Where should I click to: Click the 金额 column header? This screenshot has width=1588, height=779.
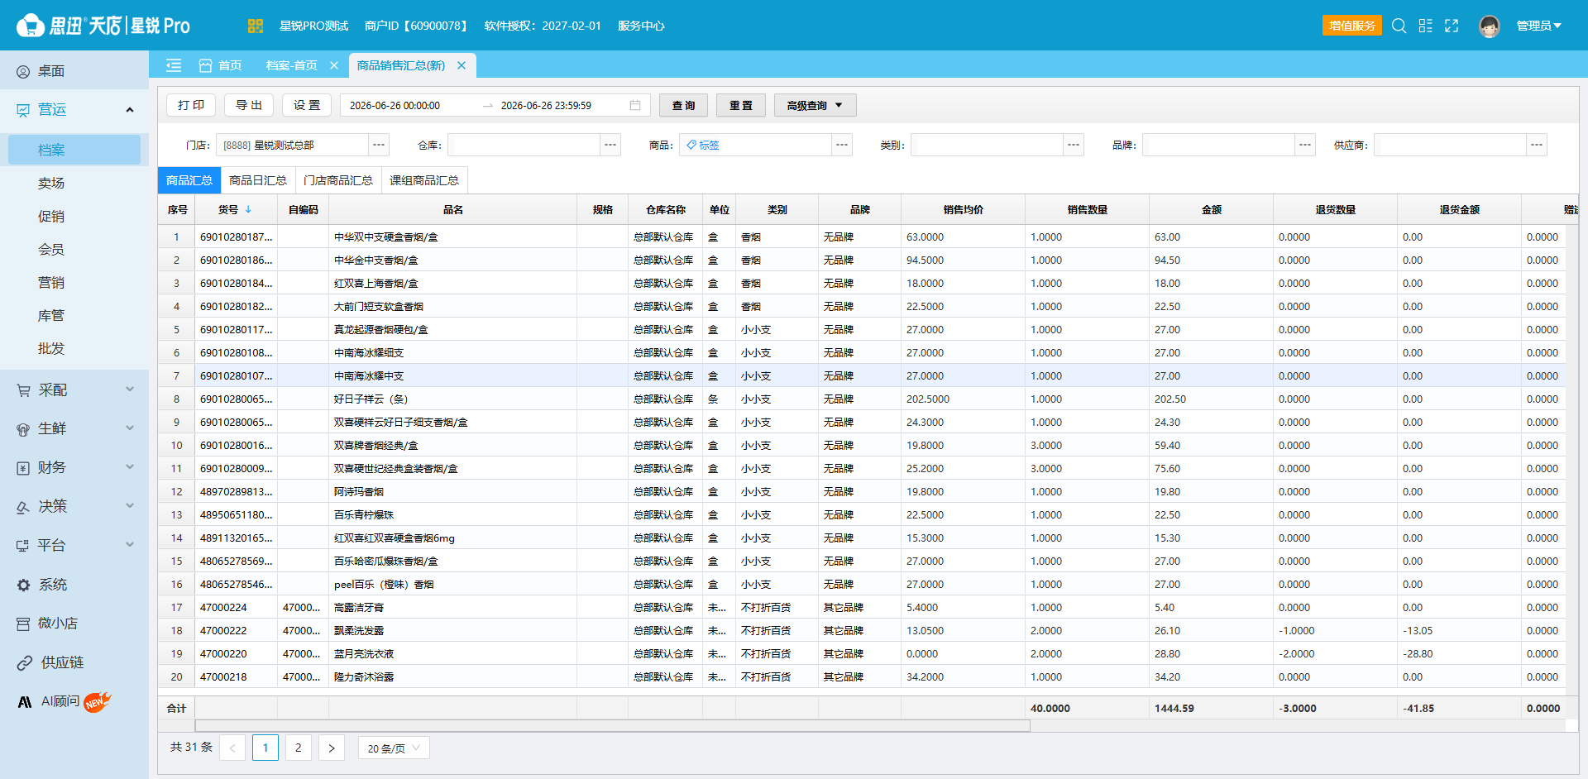tap(1211, 209)
